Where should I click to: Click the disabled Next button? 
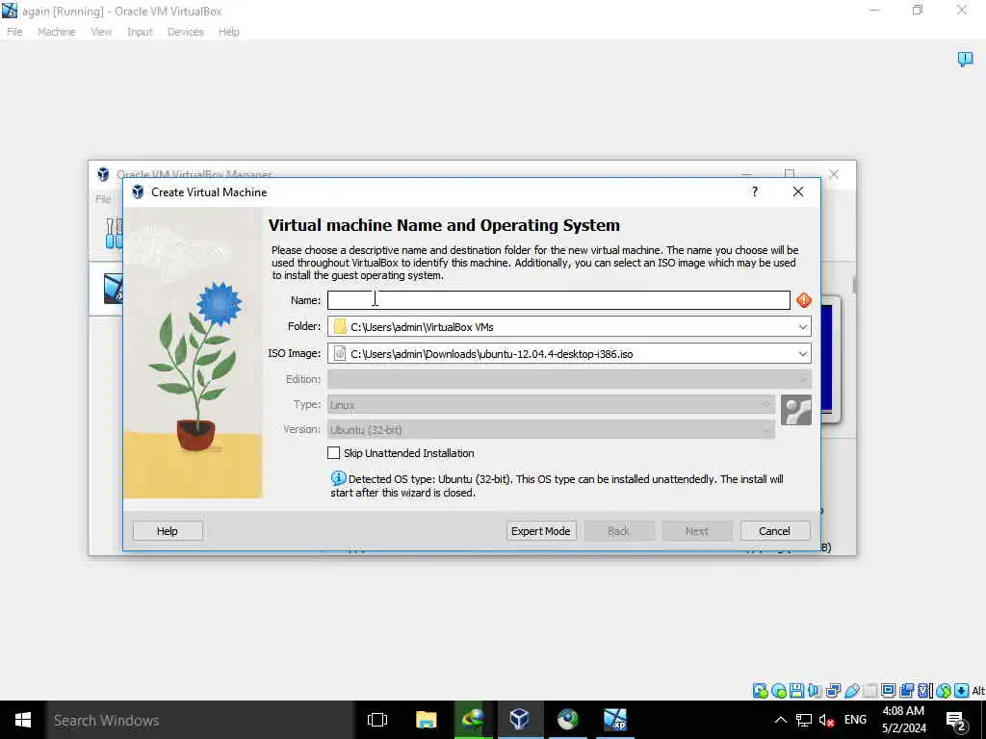click(x=697, y=531)
